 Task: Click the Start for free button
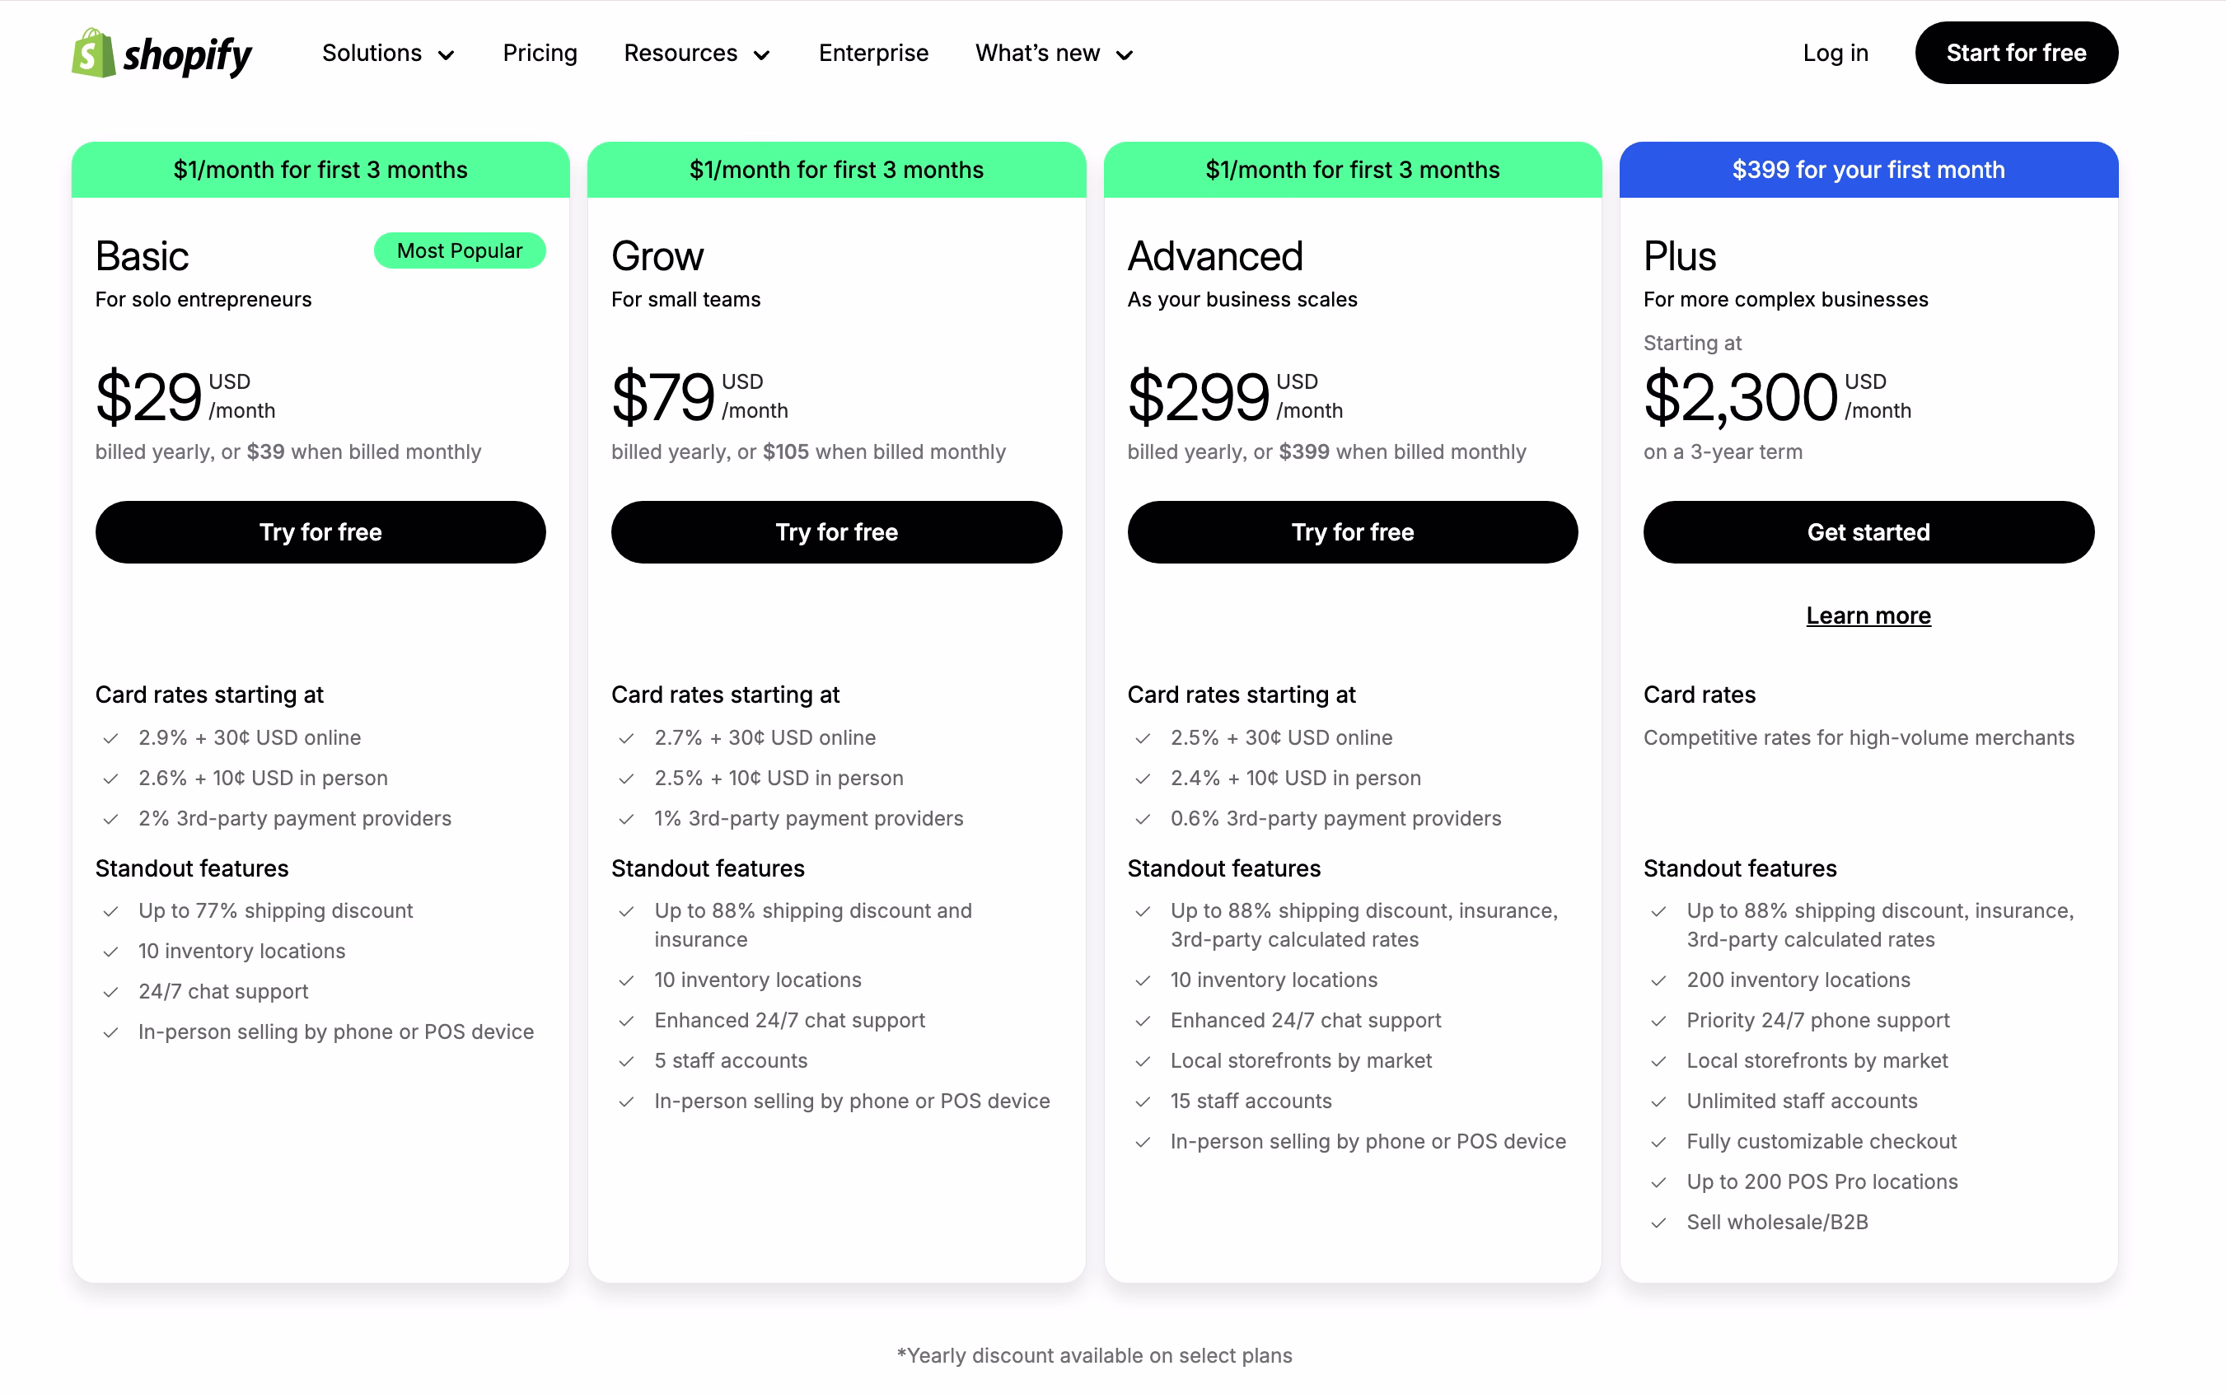[x=2016, y=53]
